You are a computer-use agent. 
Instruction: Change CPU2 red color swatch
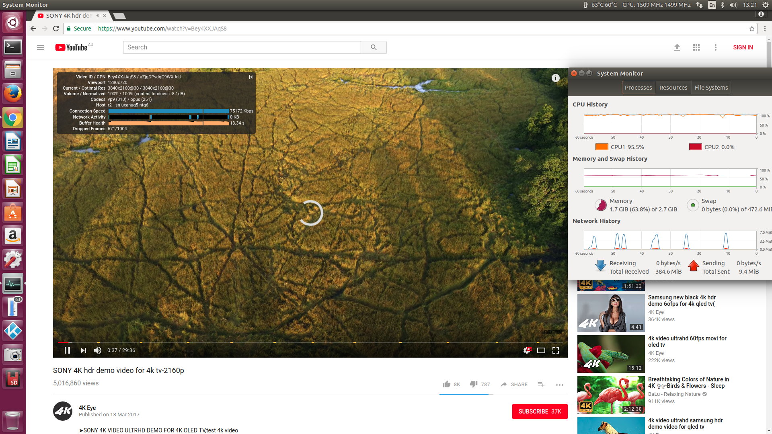point(695,147)
